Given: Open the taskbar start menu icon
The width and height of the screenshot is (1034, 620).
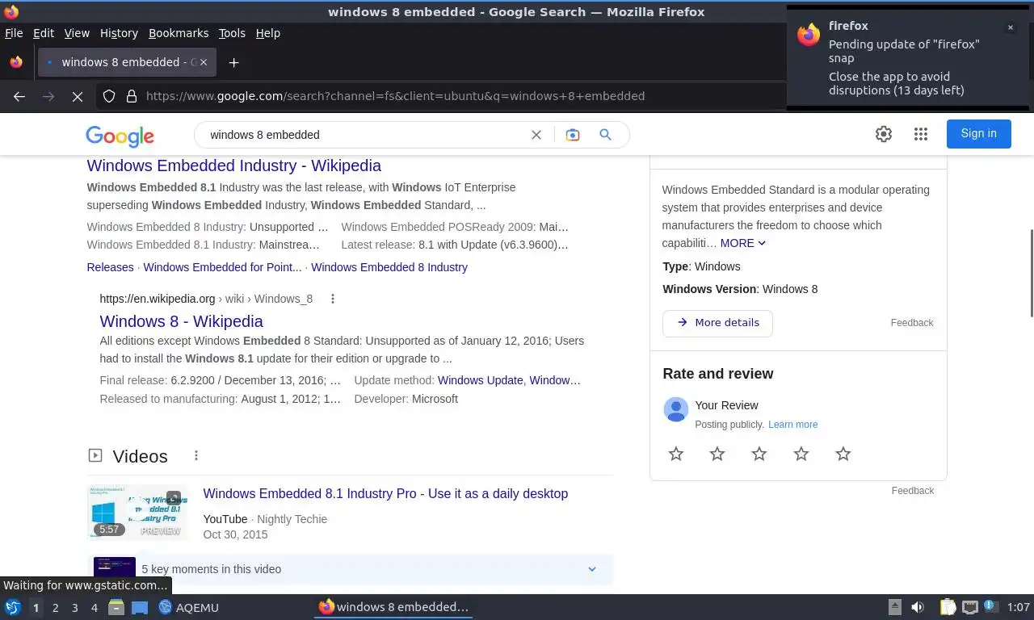Looking at the screenshot, I should pyautogui.click(x=12, y=607).
